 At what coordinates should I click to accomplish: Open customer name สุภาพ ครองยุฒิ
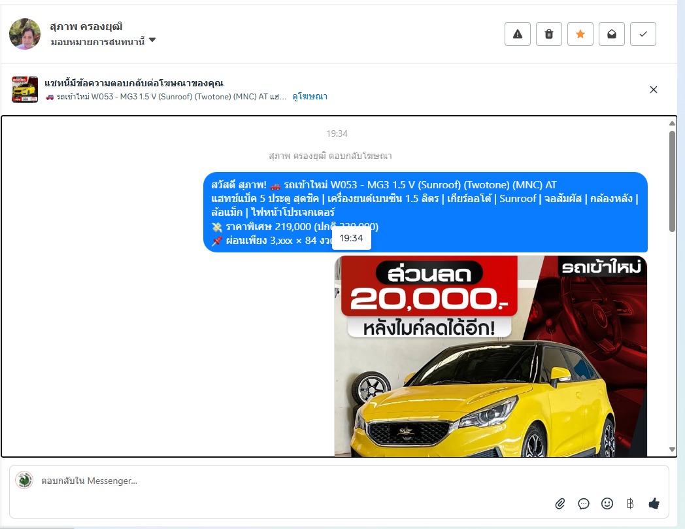pos(86,27)
